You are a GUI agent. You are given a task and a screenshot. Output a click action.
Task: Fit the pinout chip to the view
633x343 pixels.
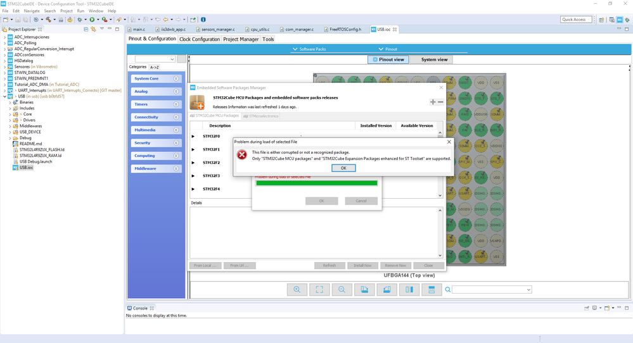(319, 289)
